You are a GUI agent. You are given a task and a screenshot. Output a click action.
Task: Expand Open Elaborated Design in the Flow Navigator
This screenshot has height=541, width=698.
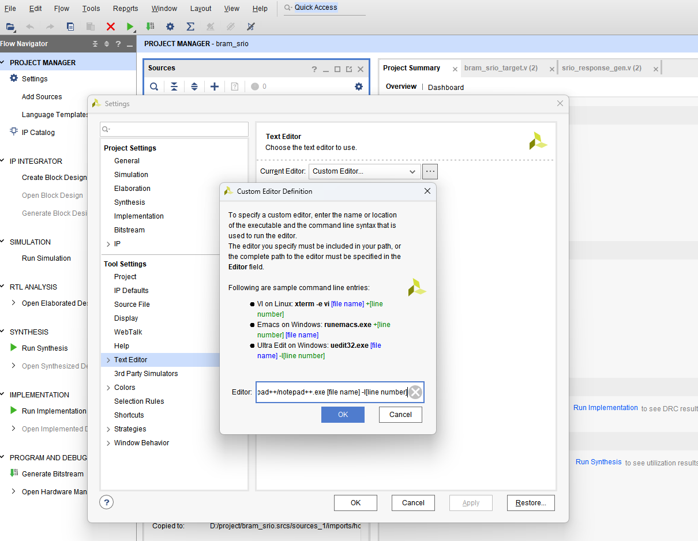14,303
